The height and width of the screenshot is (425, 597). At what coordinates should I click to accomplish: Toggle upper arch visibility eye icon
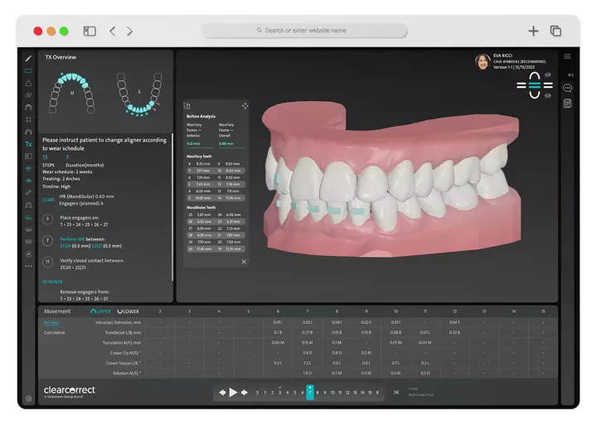[548, 75]
